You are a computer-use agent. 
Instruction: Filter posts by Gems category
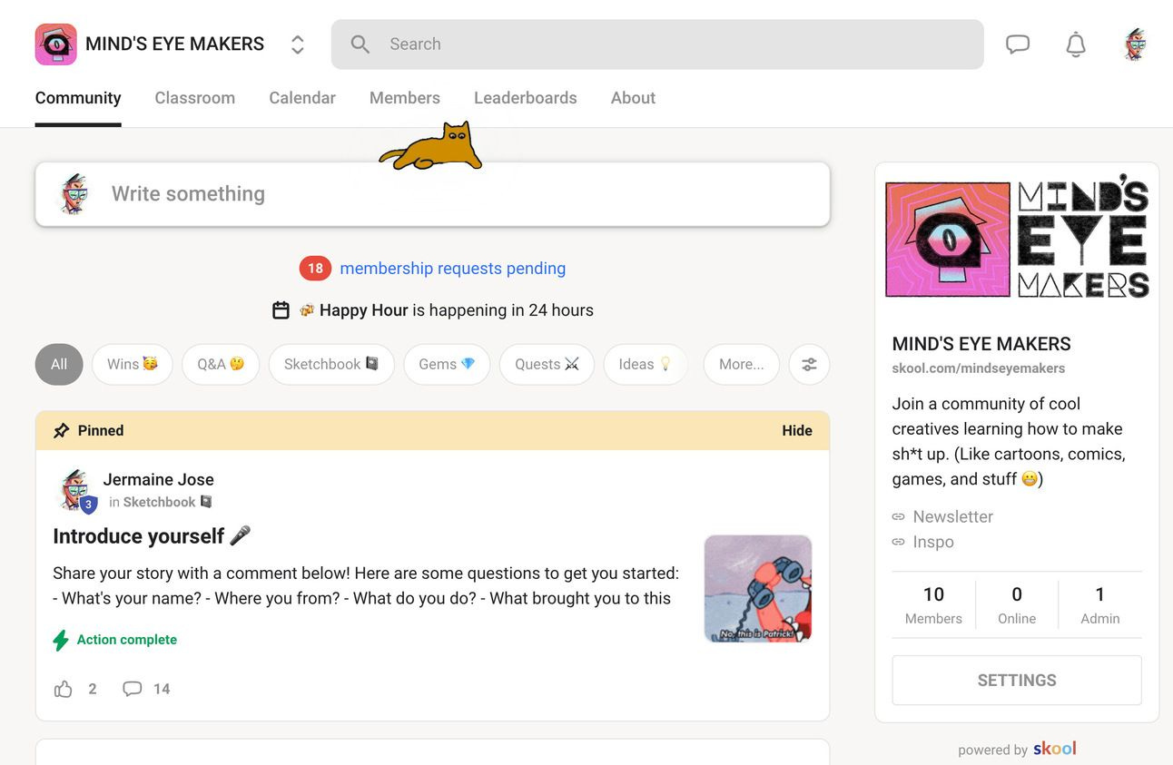click(447, 365)
